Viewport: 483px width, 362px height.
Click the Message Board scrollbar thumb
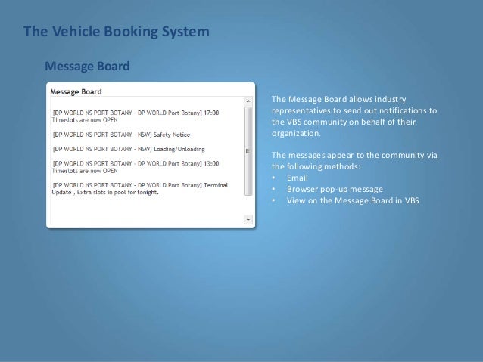[x=248, y=151]
